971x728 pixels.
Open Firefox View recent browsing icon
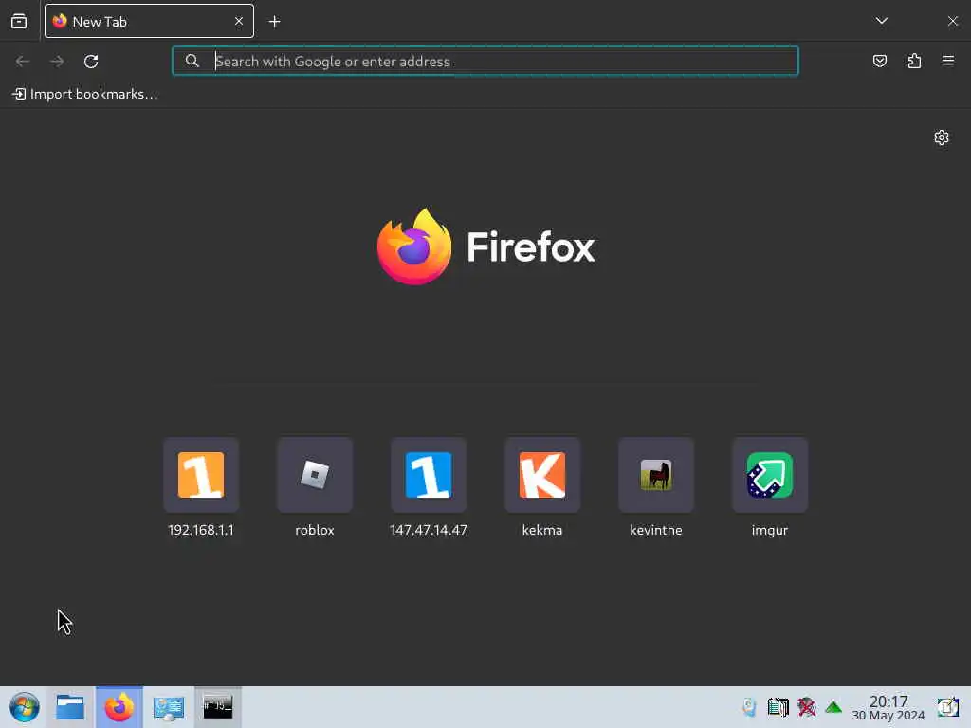tap(19, 21)
